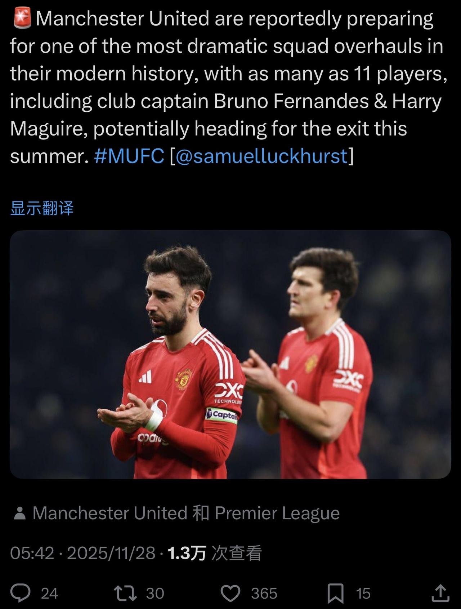Open the #MUFC hashtag

129,156
